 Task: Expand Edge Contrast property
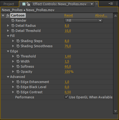tap(13, 92)
